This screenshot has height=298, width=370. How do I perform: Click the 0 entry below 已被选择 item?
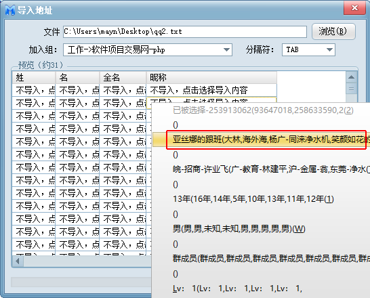click(261, 125)
